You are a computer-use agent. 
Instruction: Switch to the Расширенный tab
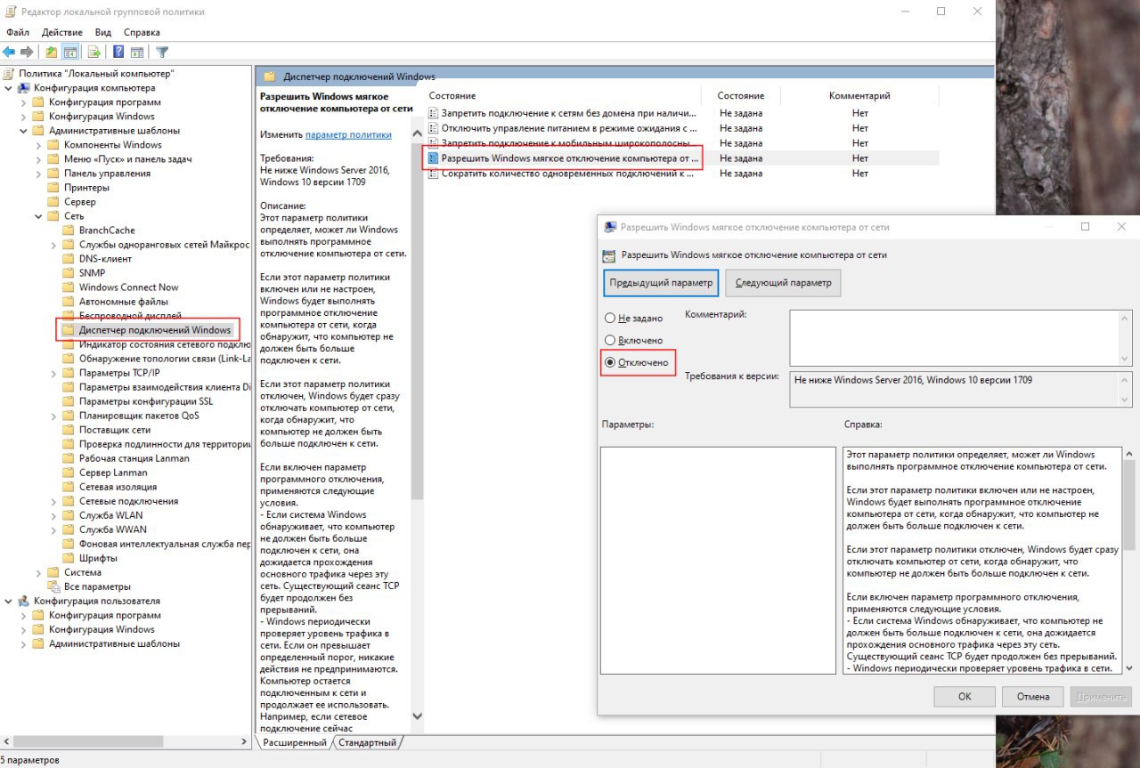293,742
